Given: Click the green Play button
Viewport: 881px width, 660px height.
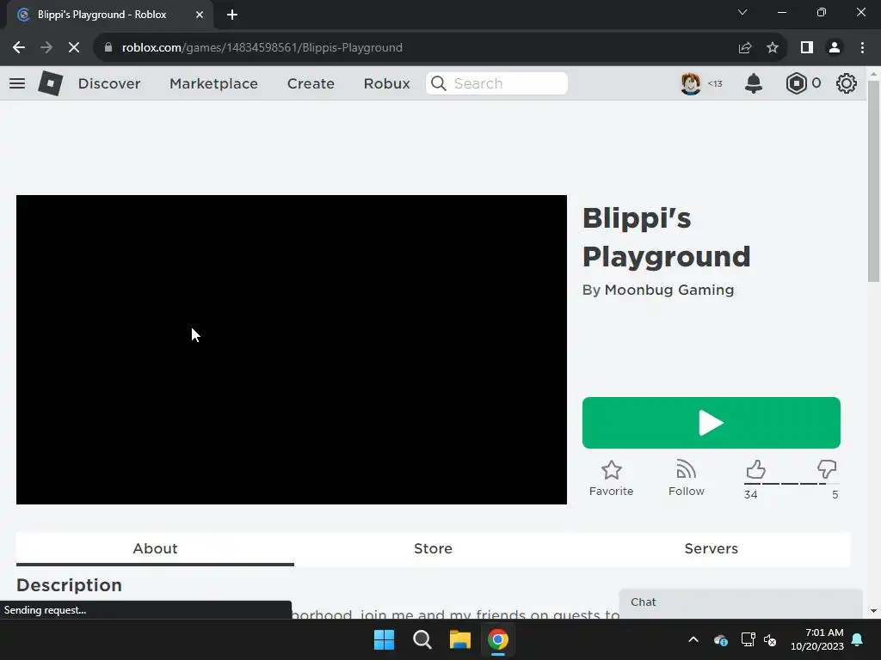Looking at the screenshot, I should tap(712, 423).
